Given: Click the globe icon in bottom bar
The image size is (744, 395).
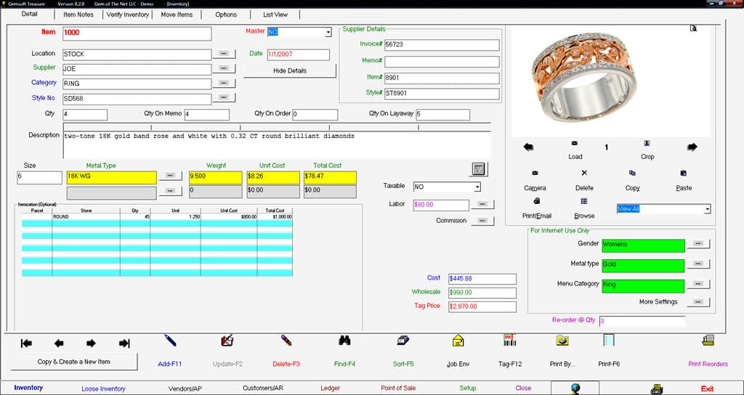Looking at the screenshot, I should click(x=576, y=388).
